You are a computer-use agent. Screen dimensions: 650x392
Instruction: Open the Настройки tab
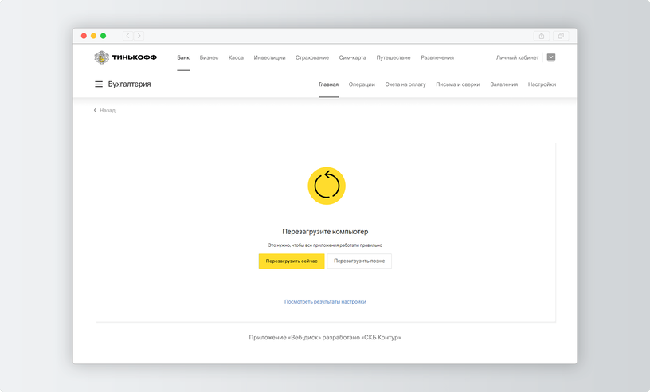pos(542,84)
